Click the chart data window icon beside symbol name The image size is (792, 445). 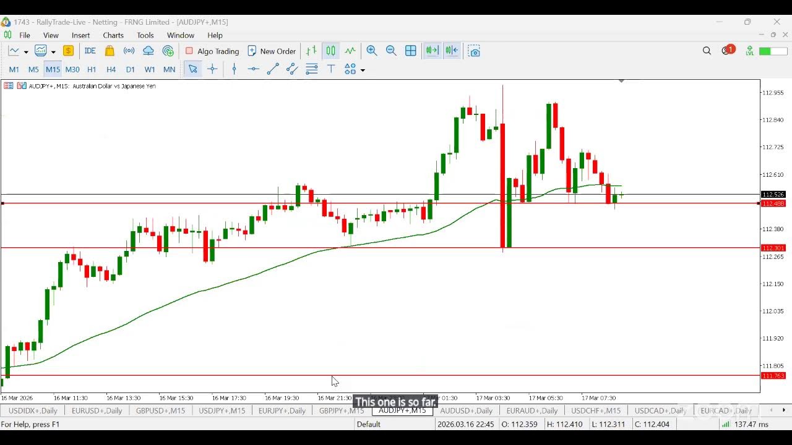coord(21,86)
